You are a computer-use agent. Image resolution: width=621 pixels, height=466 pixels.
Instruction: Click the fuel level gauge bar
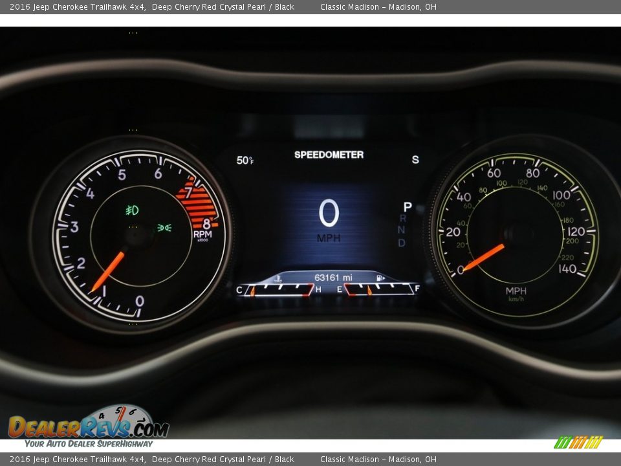[x=379, y=289]
